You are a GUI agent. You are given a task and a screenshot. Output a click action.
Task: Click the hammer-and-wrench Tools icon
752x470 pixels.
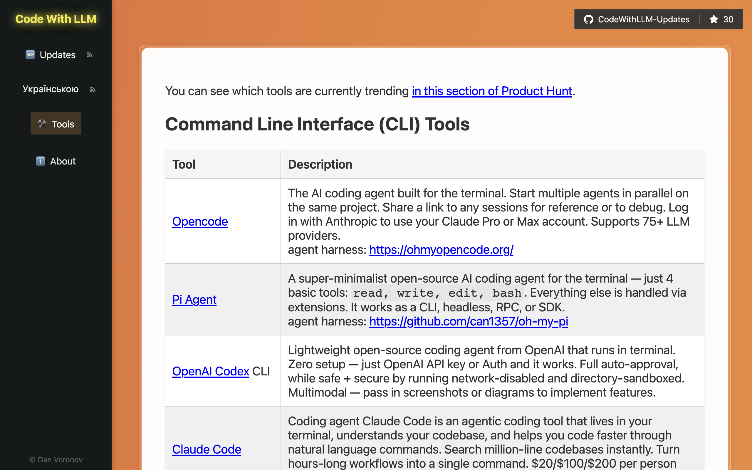[x=42, y=124]
